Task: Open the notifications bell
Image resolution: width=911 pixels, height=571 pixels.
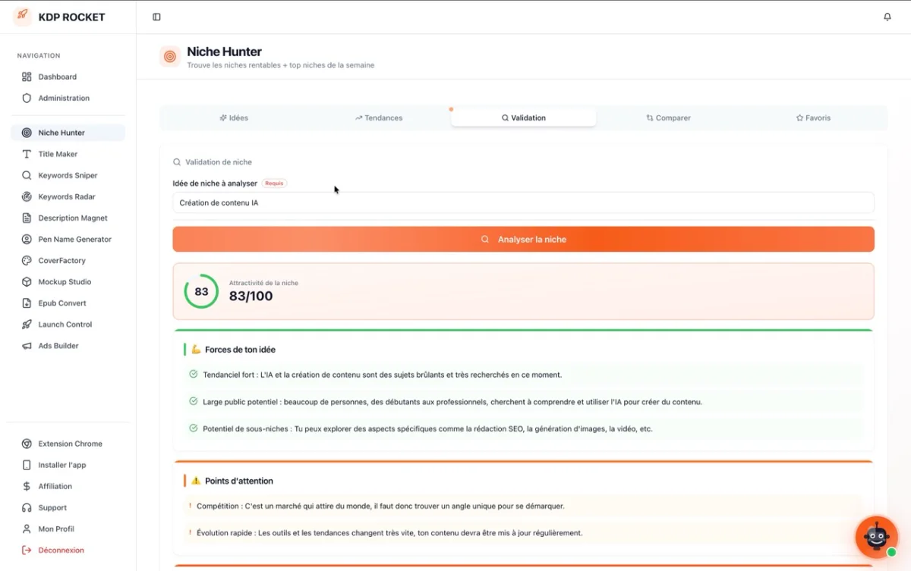Action: click(887, 17)
